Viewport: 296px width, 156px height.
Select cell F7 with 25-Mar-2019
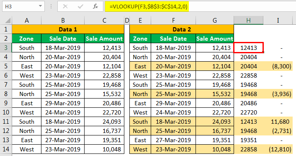point(173,85)
